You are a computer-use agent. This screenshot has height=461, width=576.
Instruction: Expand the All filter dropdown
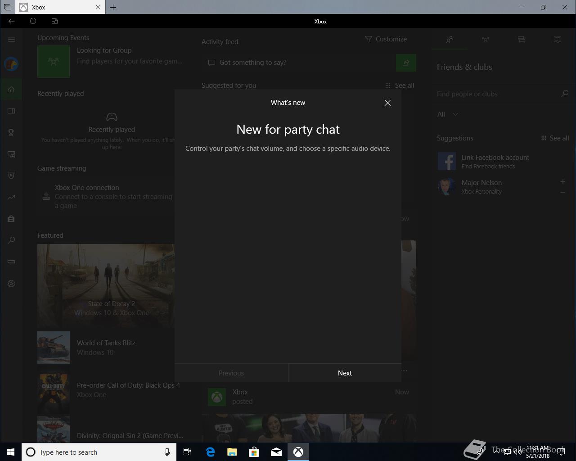click(x=447, y=114)
